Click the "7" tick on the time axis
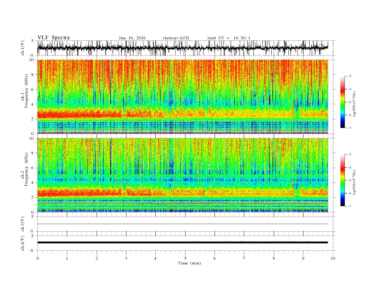The image size is (375, 290). click(244, 258)
